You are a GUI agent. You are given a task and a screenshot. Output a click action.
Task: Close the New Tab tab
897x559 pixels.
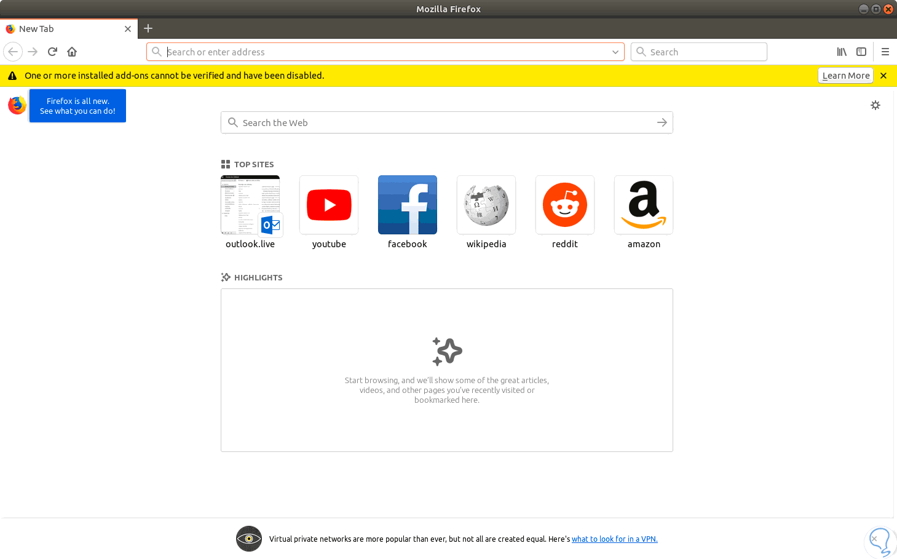pos(128,29)
